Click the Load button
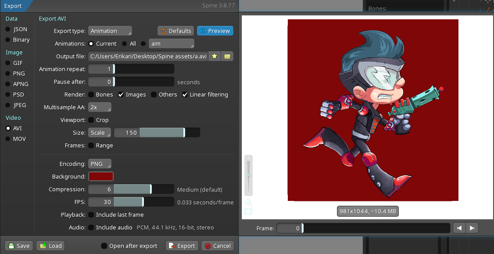The image size is (494, 254). click(x=50, y=246)
